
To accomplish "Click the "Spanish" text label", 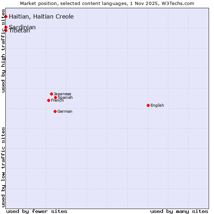I will pyautogui.click(x=65, y=97).
